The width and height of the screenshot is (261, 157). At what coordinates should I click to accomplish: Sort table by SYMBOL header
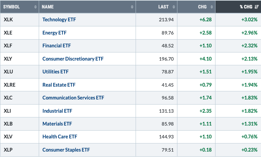point(12,7)
